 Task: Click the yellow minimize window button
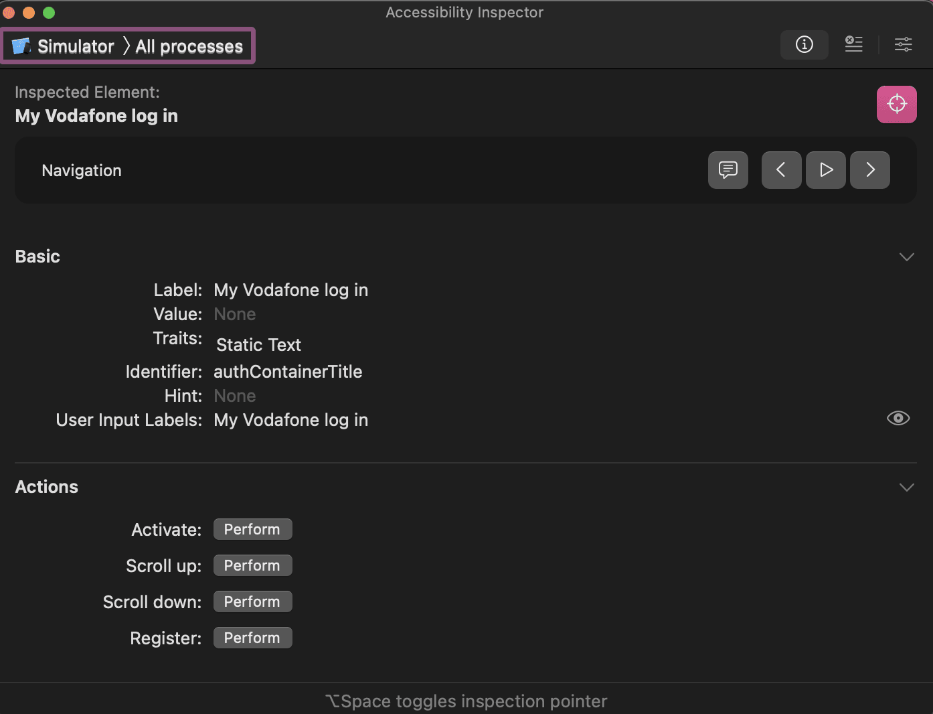(x=29, y=13)
